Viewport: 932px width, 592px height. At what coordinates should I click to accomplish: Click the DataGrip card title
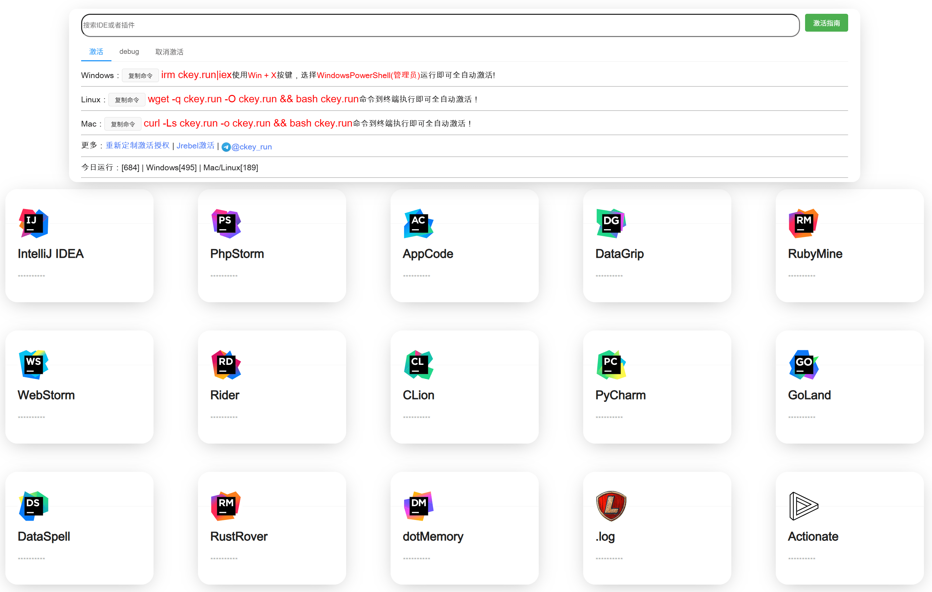coord(619,254)
